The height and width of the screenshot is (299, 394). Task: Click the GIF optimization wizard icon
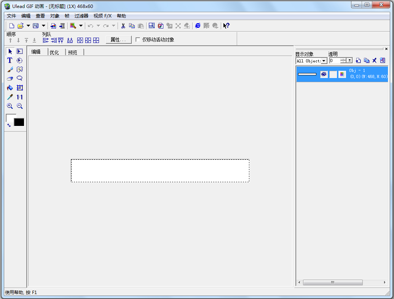(161, 25)
